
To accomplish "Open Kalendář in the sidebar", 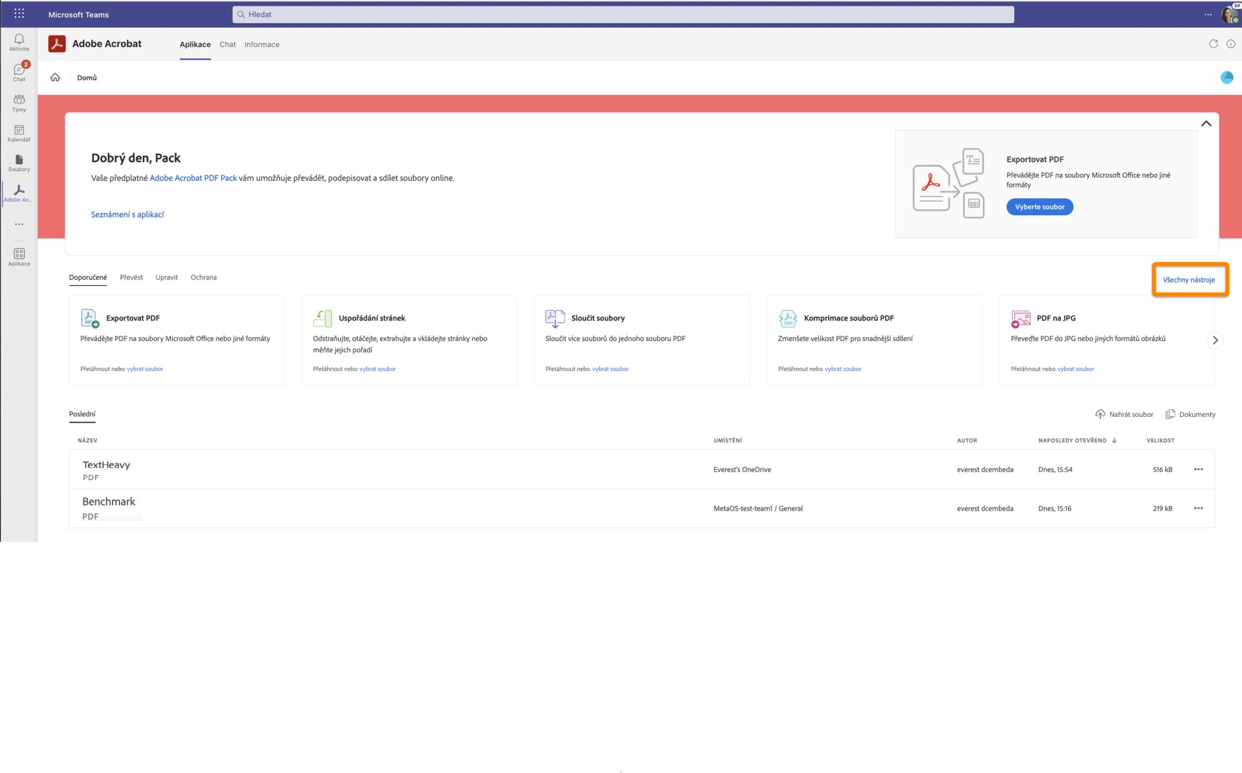I will (19, 133).
